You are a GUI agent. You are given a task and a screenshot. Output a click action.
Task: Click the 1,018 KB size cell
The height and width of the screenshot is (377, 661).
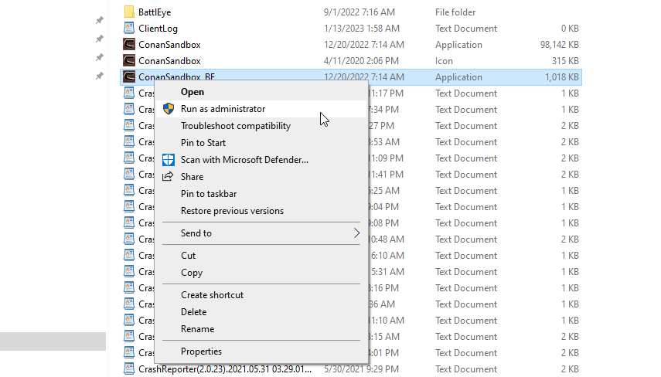click(x=562, y=76)
